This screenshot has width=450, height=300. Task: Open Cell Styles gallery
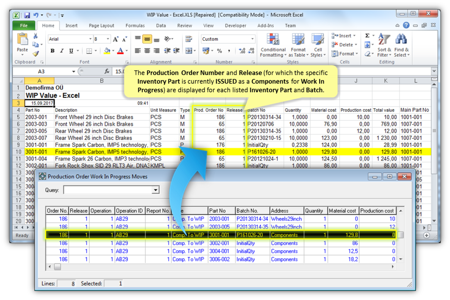coord(318,45)
